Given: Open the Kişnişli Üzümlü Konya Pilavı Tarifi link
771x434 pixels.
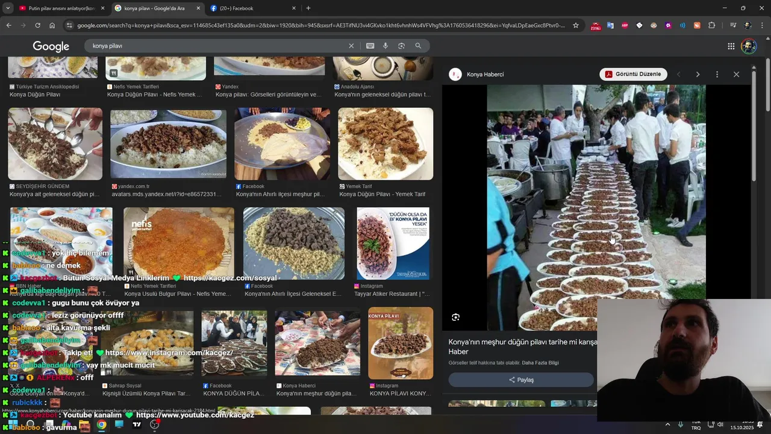Looking at the screenshot, I should pyautogui.click(x=146, y=394).
